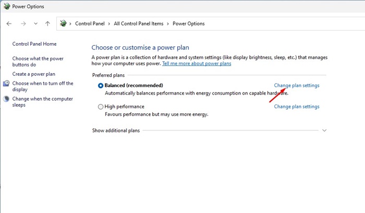Viewport: 365px width, 213px height.
Task: Change plan settings for Balanced plan
Action: [296, 86]
